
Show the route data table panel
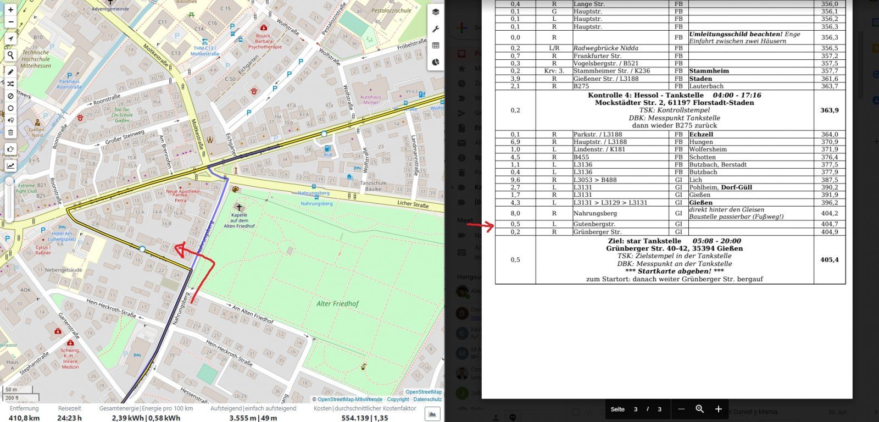[436, 46]
